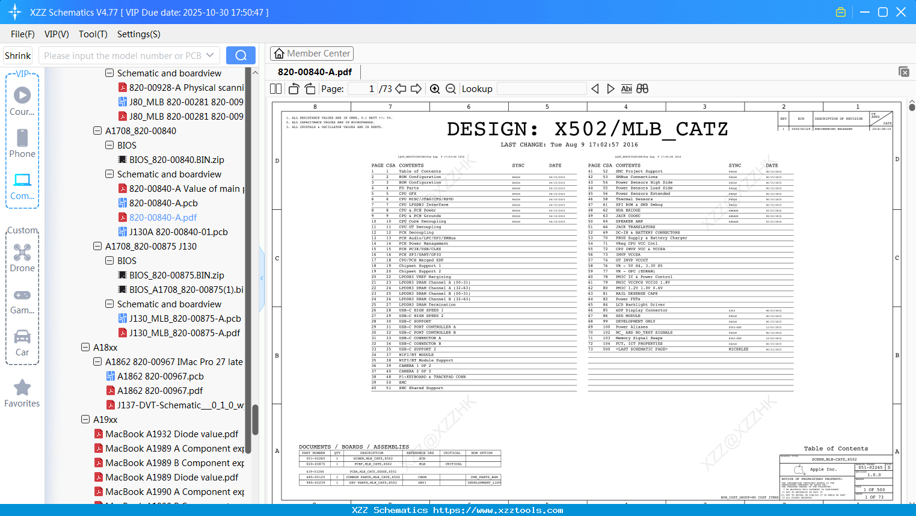
Task: Zoom in on the schematic
Action: coord(435,89)
